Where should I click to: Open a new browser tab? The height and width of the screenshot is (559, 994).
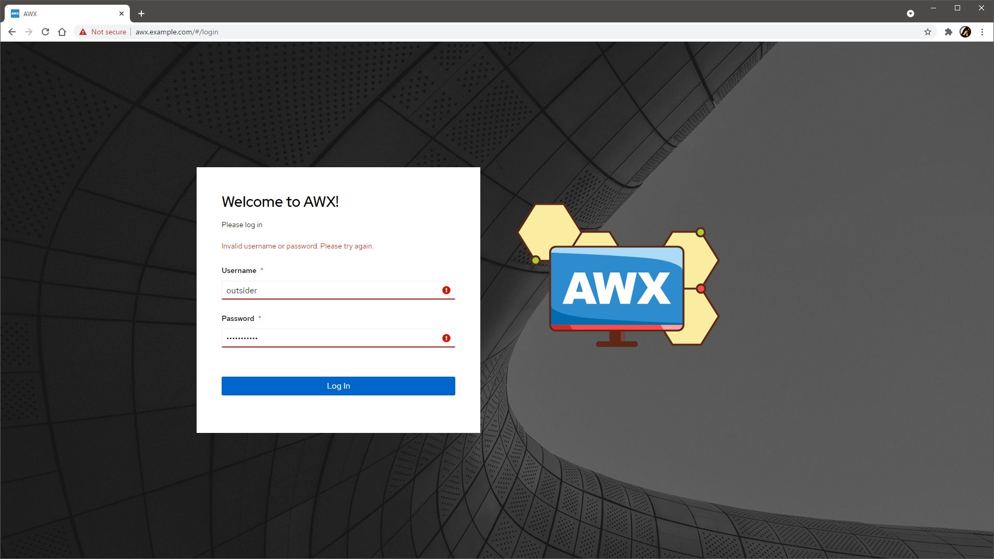click(141, 14)
